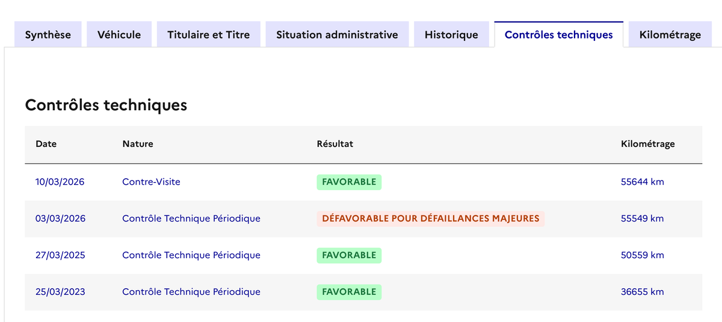Image resolution: width=722 pixels, height=322 pixels.
Task: Click the 36655 km mileage value
Action: [642, 292]
